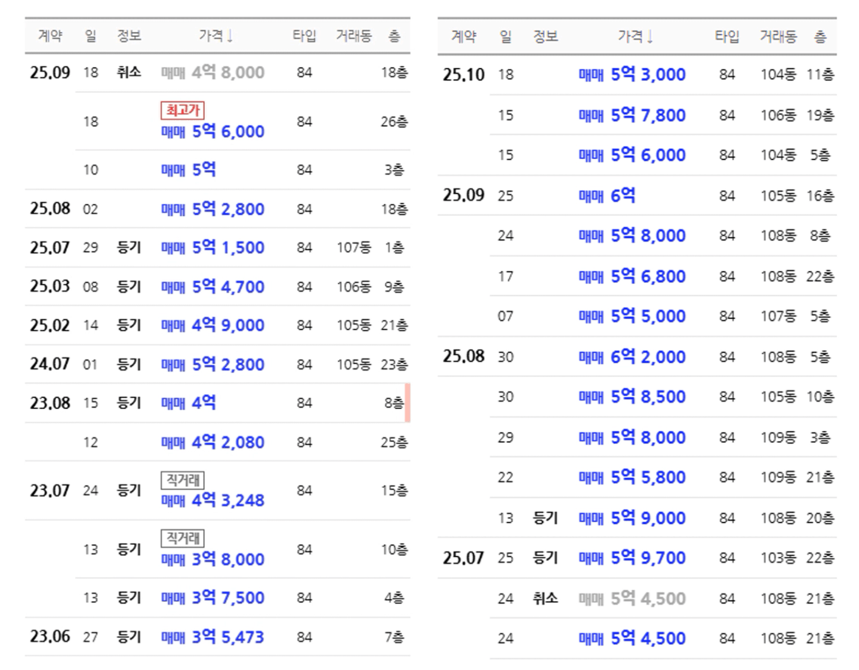
Task: Click the 직거래 badge above 4억 3,248
Action: [183, 480]
